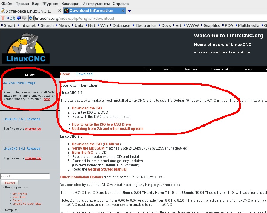The height and width of the screenshot is (213, 267).
Task: Click the gray forward arrow icon
Action: (x=24, y=18)
